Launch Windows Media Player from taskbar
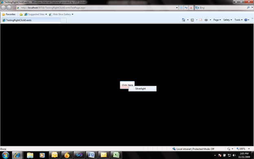 42,155
